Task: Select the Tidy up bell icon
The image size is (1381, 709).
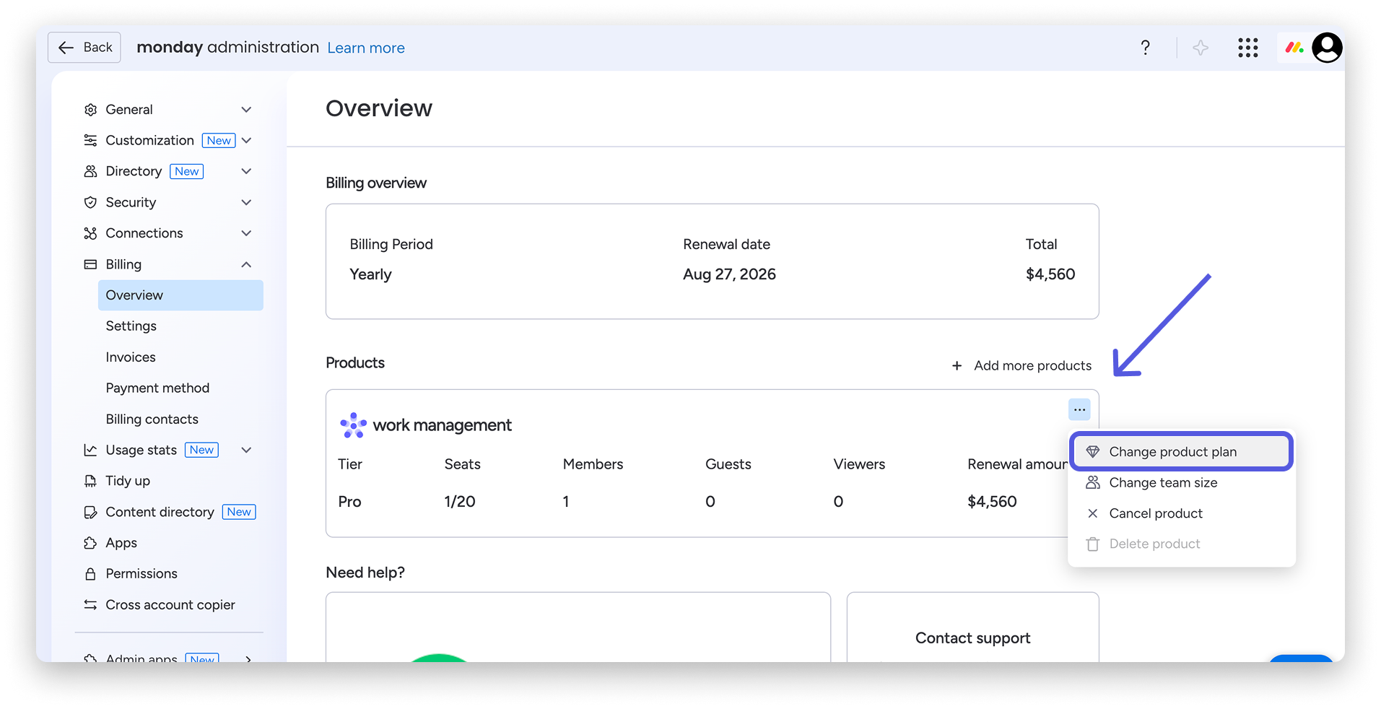Action: click(x=90, y=480)
